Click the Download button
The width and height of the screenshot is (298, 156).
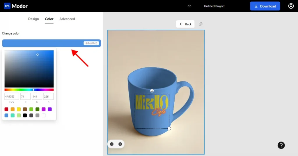[265, 6]
